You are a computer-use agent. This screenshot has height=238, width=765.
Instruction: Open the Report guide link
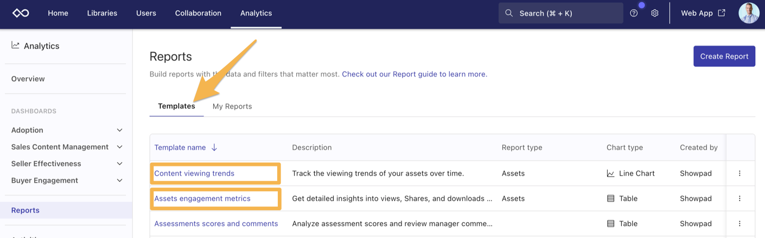pos(415,74)
